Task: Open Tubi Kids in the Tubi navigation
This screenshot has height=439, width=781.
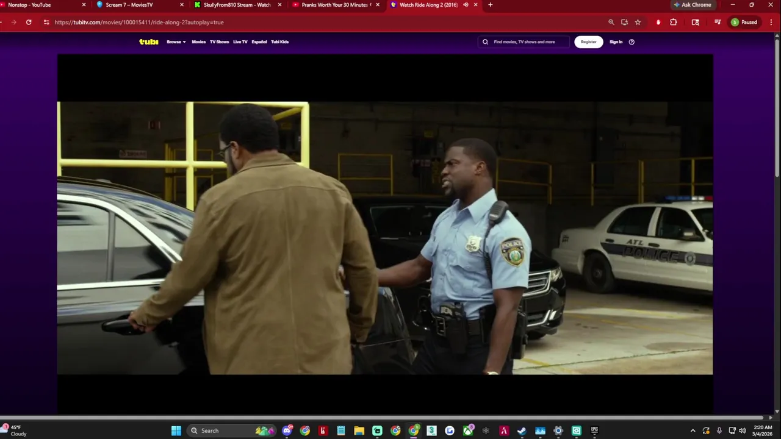Action: [x=280, y=42]
